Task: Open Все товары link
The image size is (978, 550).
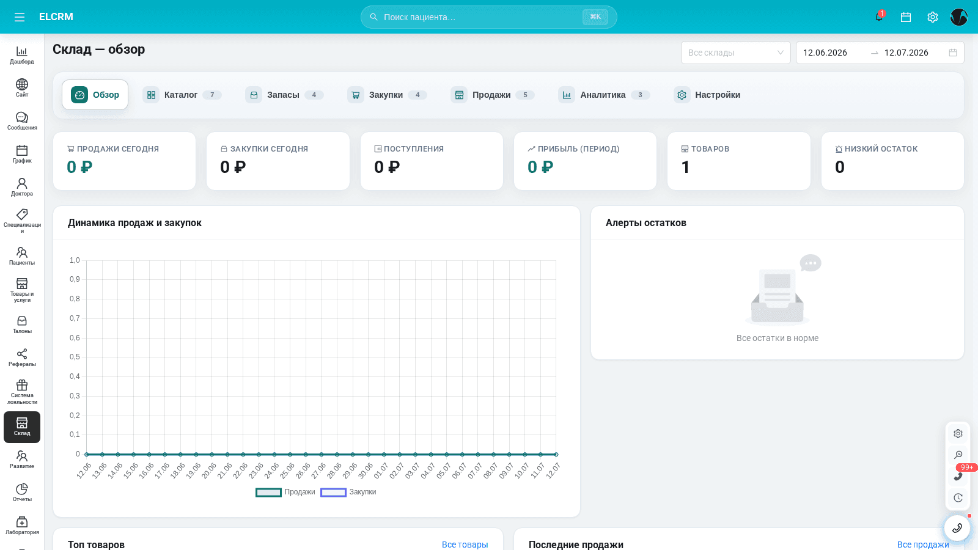Action: click(465, 544)
